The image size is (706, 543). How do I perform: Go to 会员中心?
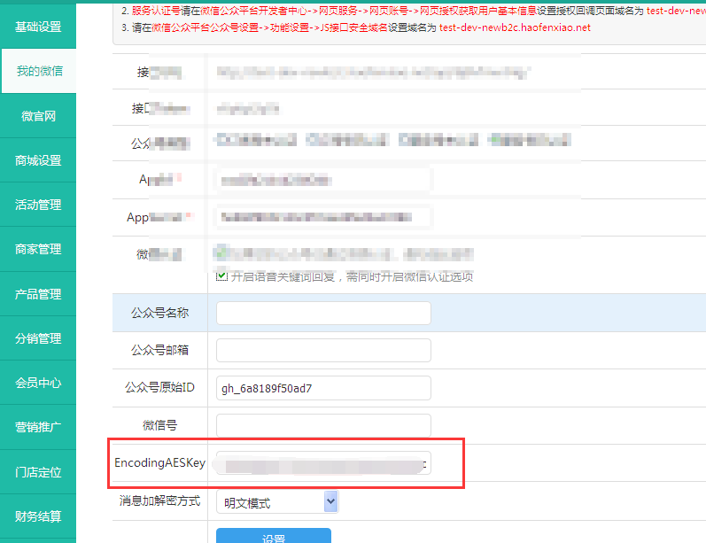pos(38,383)
